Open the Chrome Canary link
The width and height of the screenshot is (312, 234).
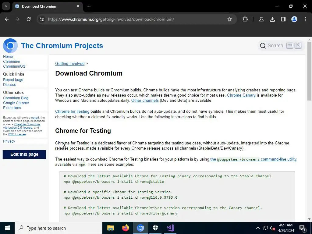coord(241,95)
